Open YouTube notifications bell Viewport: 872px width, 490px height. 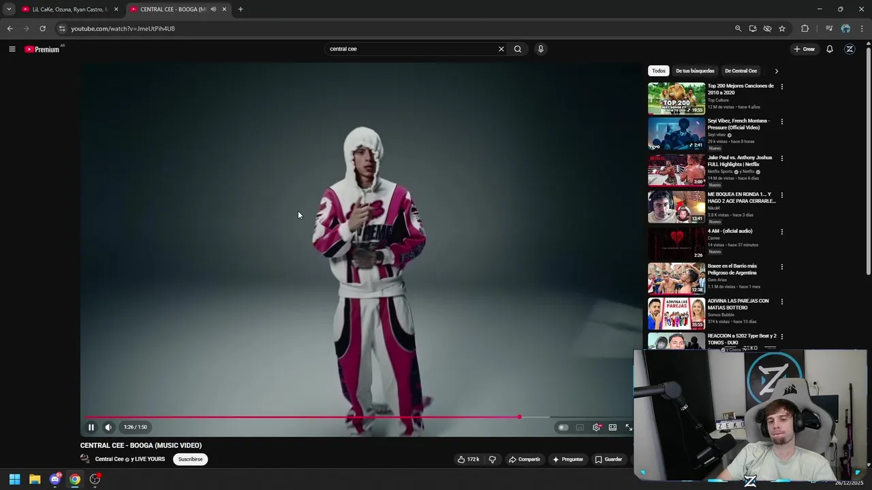point(830,49)
